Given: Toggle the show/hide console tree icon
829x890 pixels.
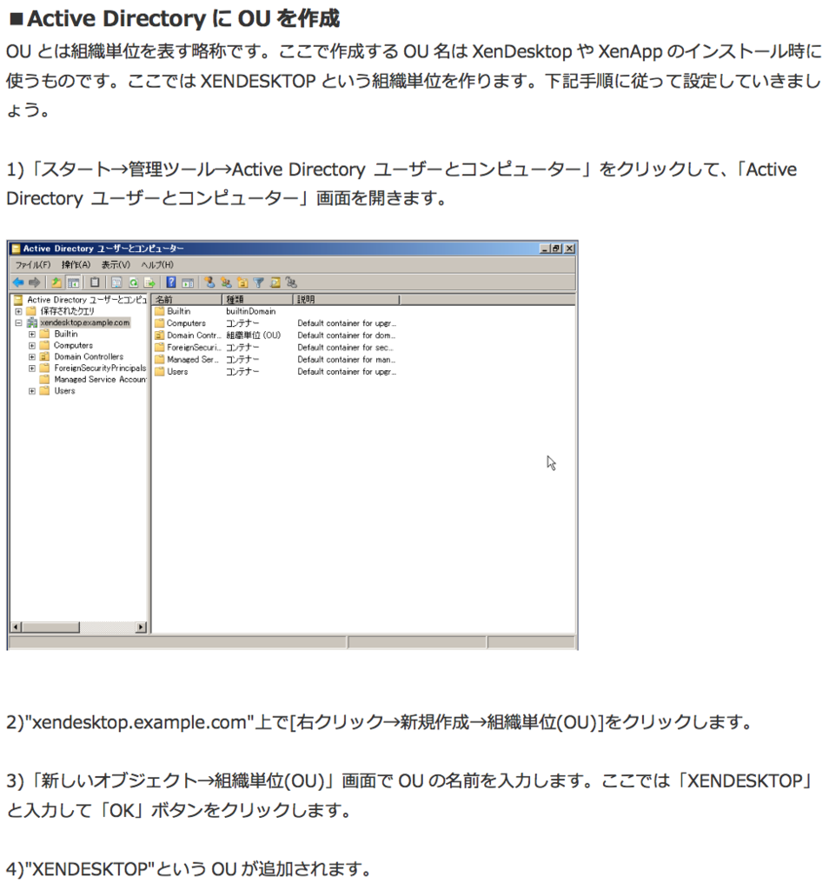Looking at the screenshot, I should (x=73, y=282).
